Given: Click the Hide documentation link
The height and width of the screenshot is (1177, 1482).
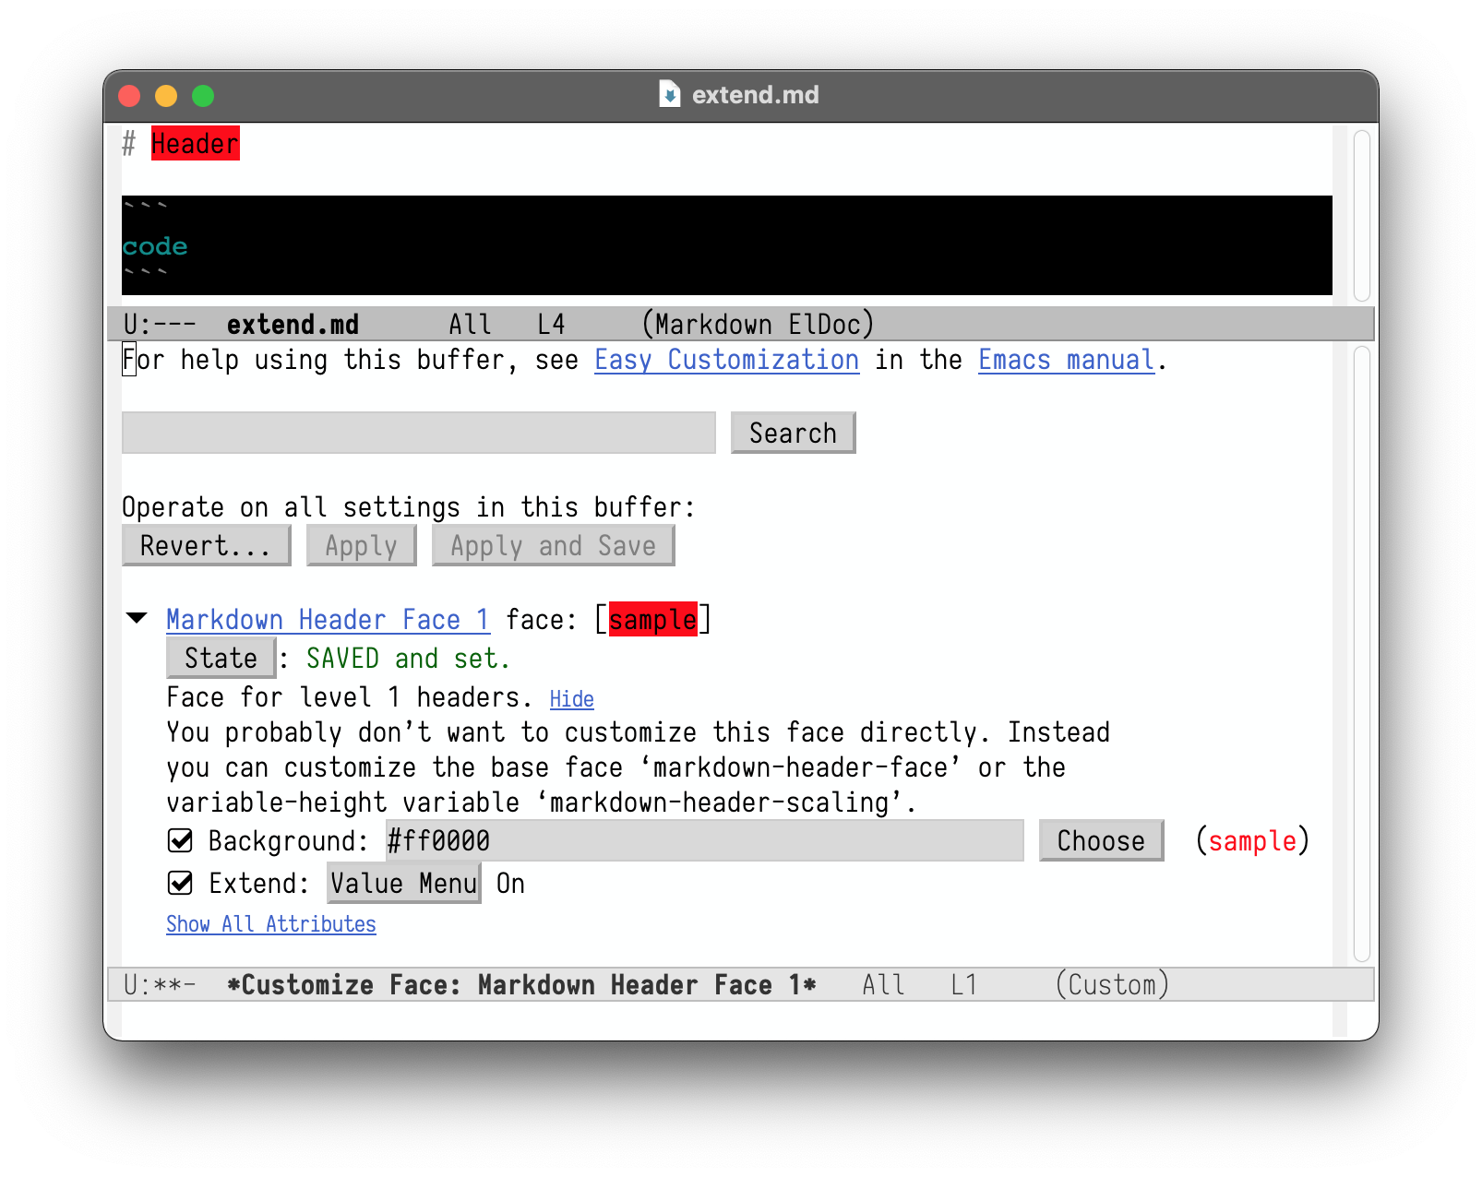Looking at the screenshot, I should [572, 699].
